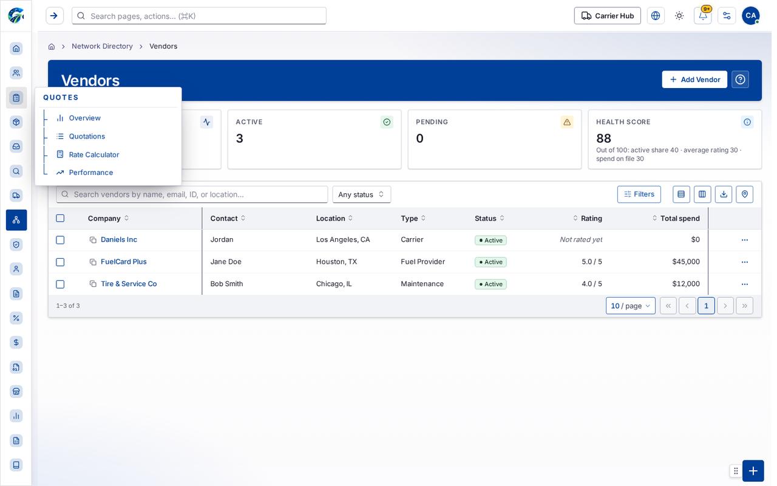Toggle the select-all header checkbox
Image resolution: width=777 pixels, height=486 pixels.
pos(60,218)
